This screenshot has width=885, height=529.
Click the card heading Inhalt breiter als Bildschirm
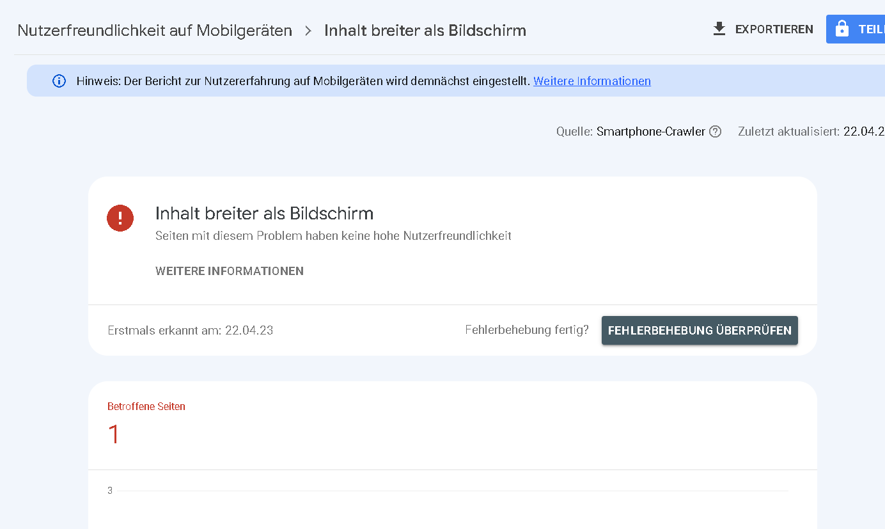(x=264, y=213)
